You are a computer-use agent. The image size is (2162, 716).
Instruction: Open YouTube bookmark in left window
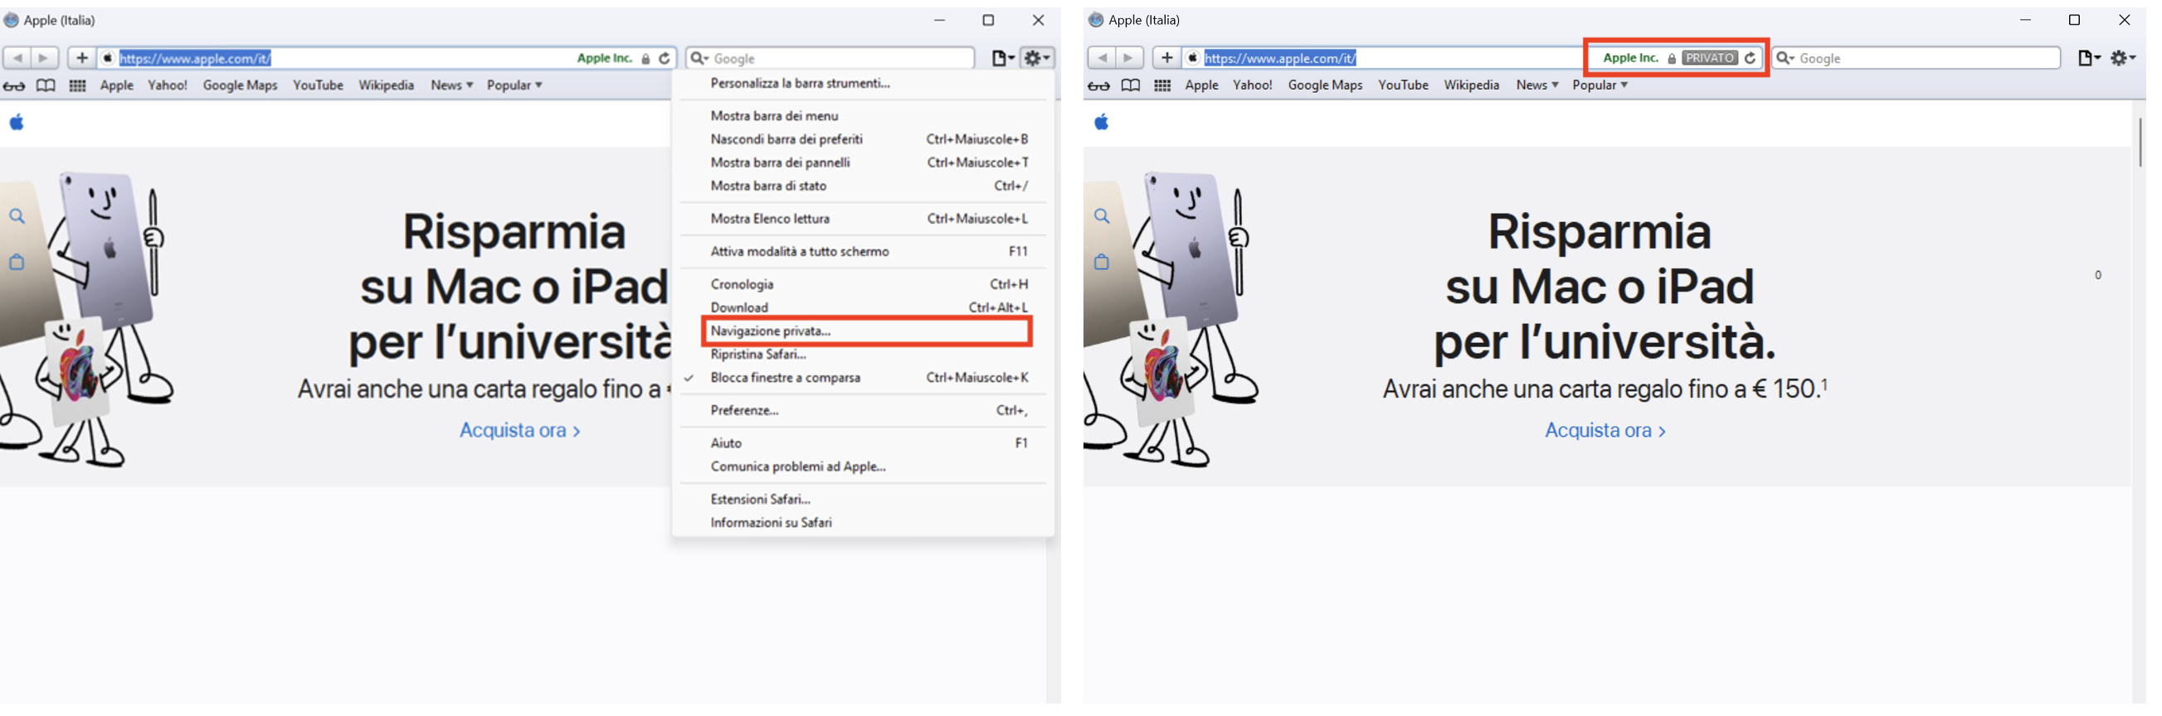[x=318, y=85]
